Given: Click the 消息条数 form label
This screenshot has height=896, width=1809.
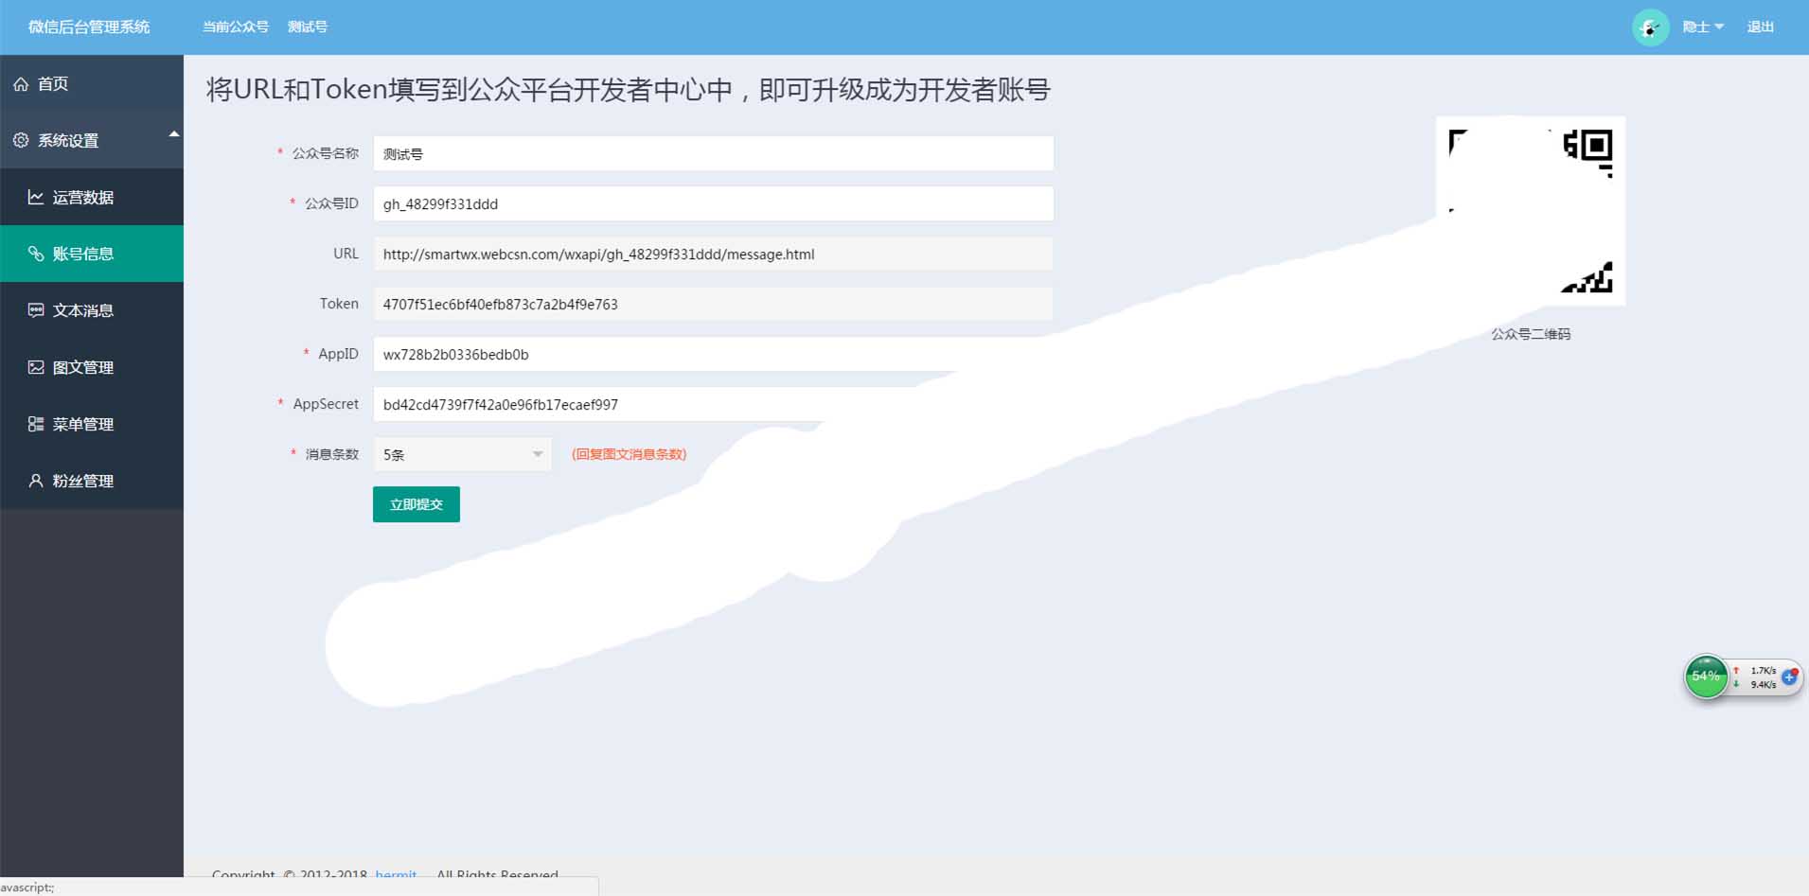Looking at the screenshot, I should (x=331, y=454).
